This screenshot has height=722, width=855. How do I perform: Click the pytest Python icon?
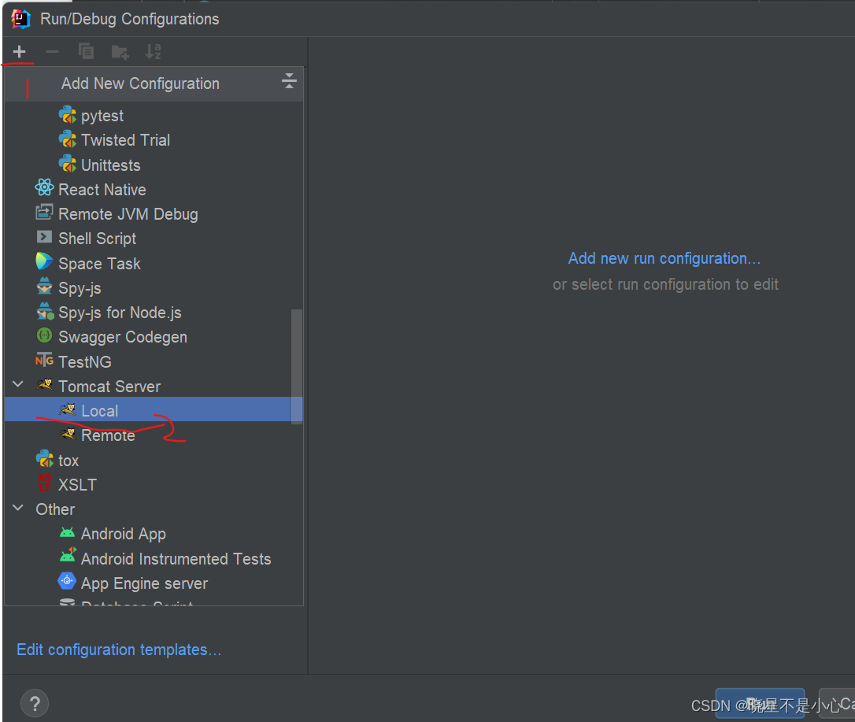tap(68, 115)
